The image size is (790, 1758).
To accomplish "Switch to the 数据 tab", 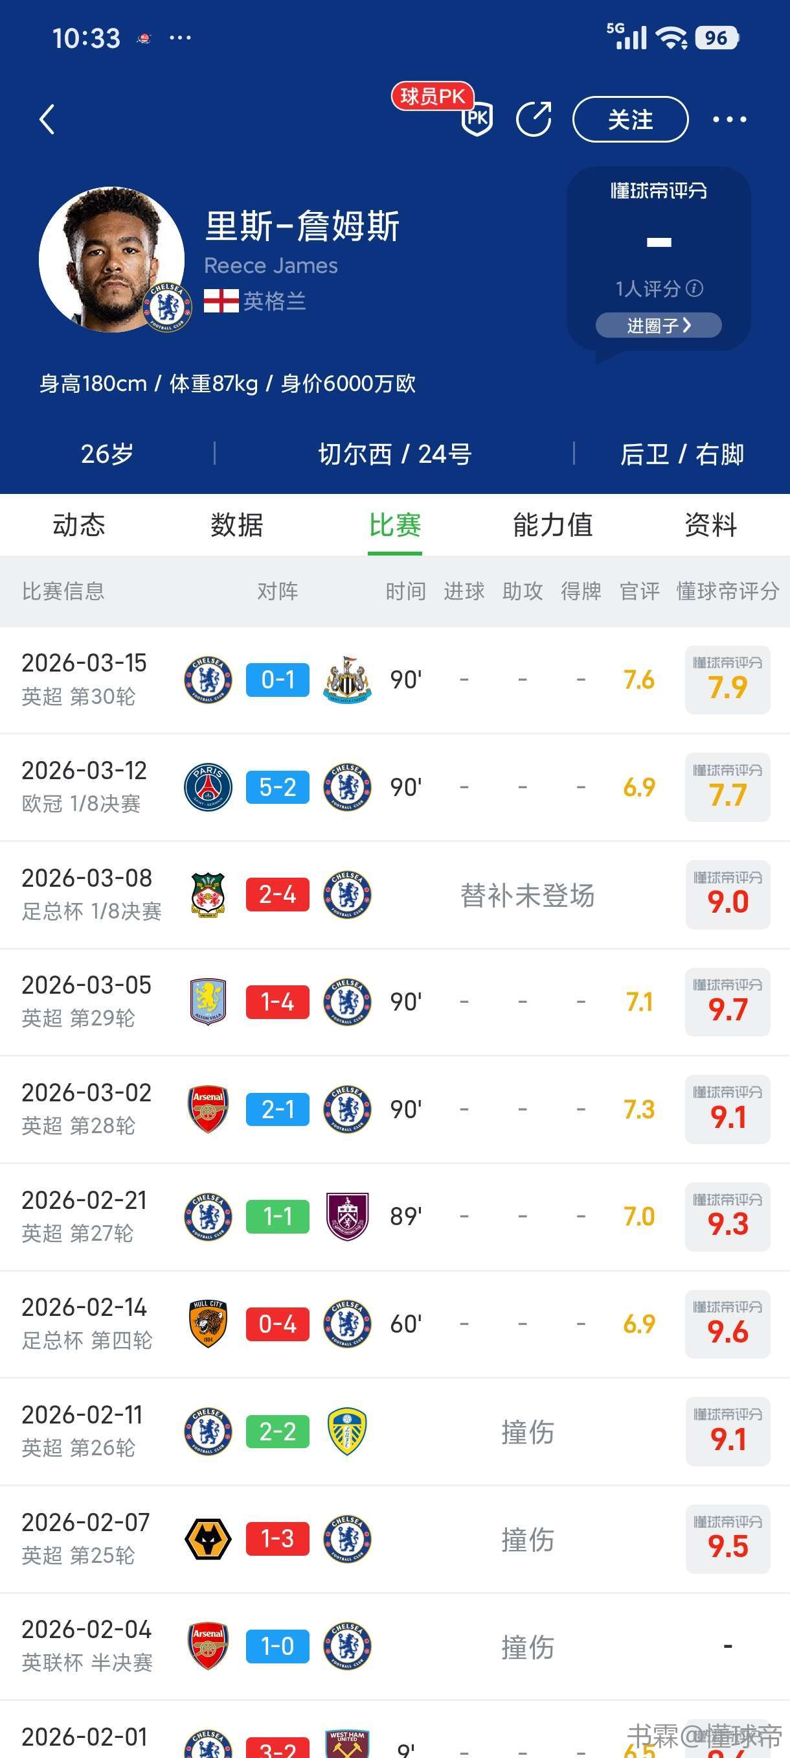I will (x=236, y=525).
